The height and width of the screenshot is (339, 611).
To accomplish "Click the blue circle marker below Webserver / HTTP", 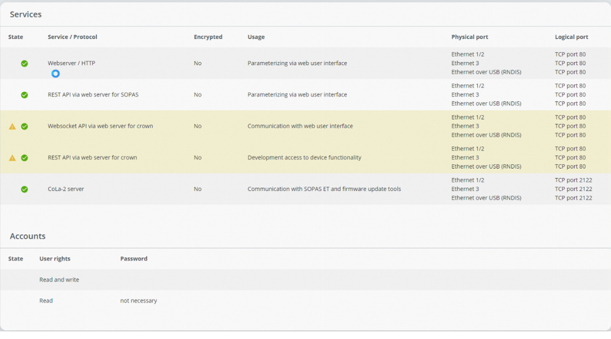I will click(56, 74).
